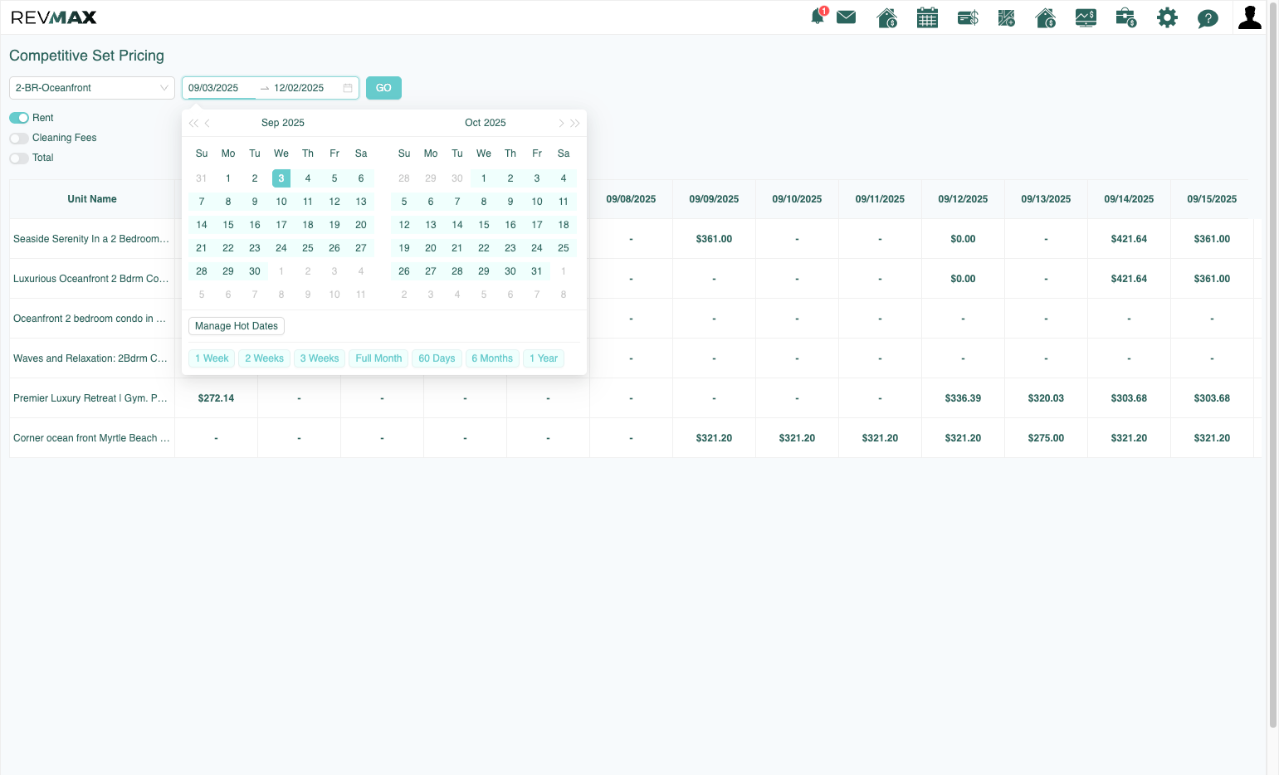1279x775 pixels.
Task: Click the calendar icon in date range field
Action: [x=348, y=88]
